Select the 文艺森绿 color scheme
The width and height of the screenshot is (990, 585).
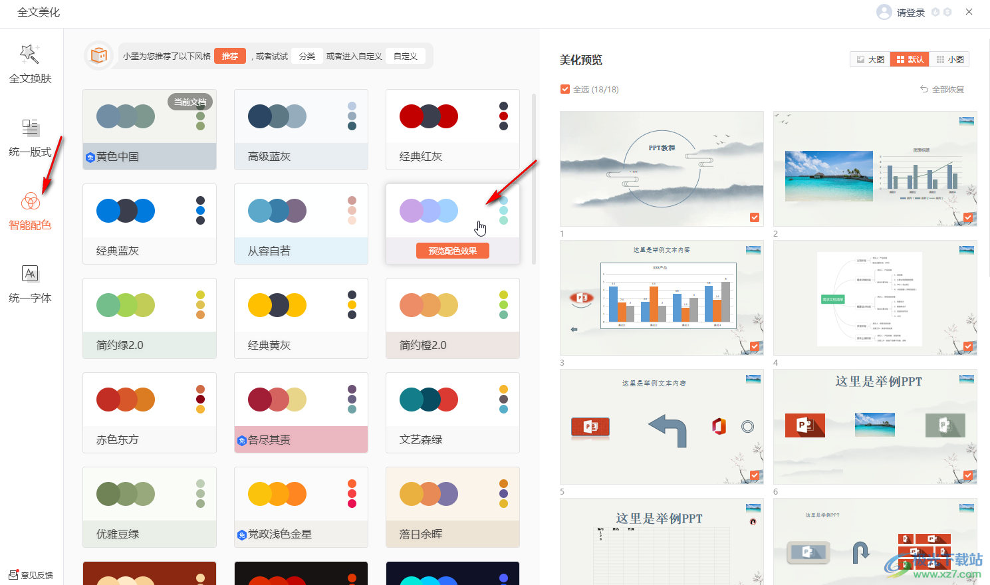coord(453,413)
